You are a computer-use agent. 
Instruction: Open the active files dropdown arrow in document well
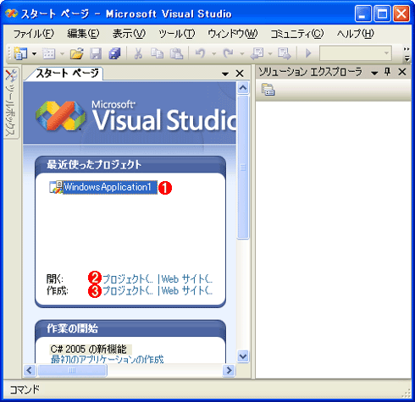tap(225, 74)
